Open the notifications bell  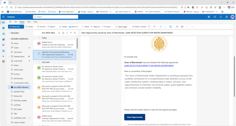click(221, 17)
